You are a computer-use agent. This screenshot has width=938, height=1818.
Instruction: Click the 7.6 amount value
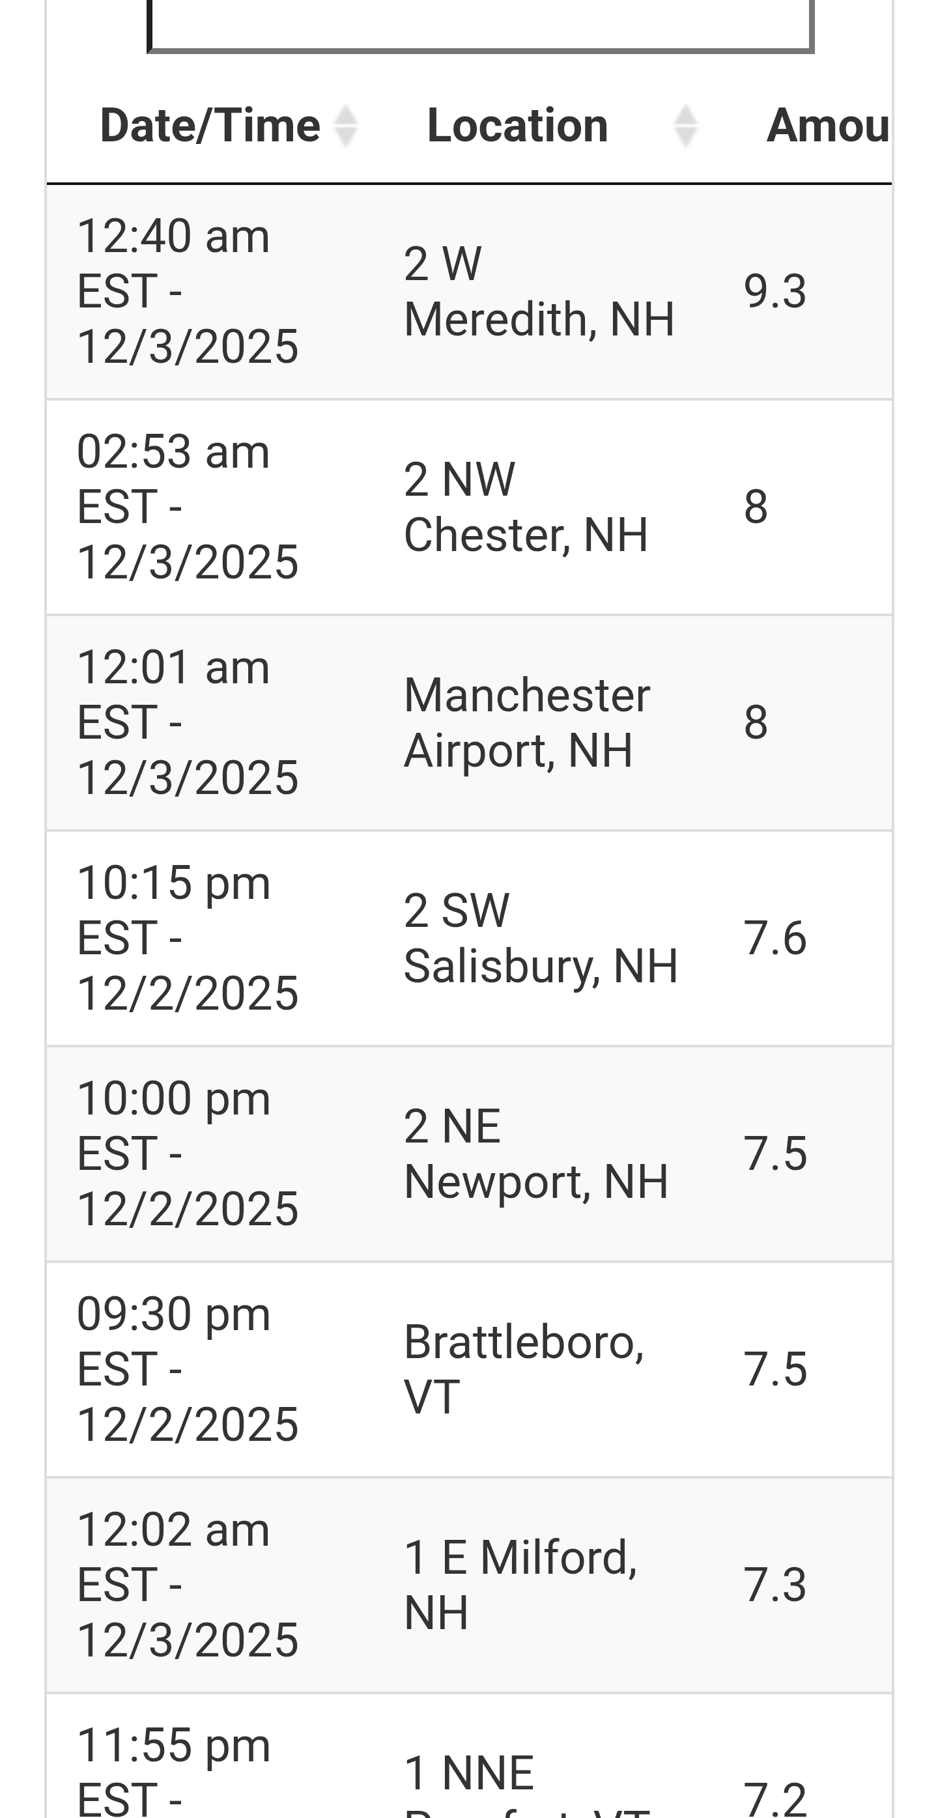click(775, 938)
